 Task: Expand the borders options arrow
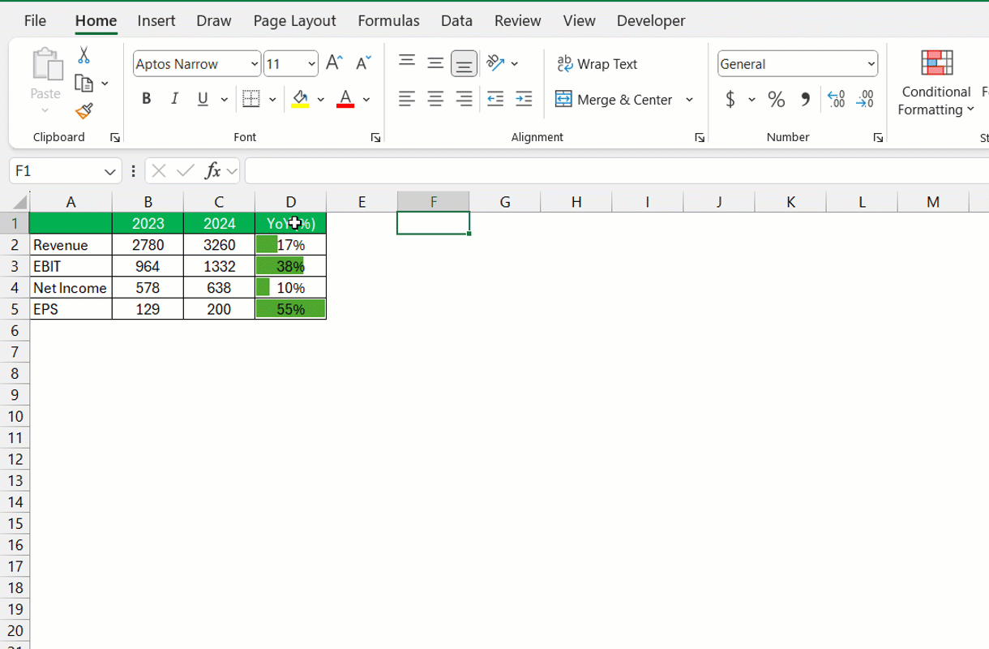pyautogui.click(x=272, y=99)
